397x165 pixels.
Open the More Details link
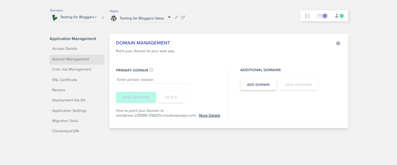[209, 116]
